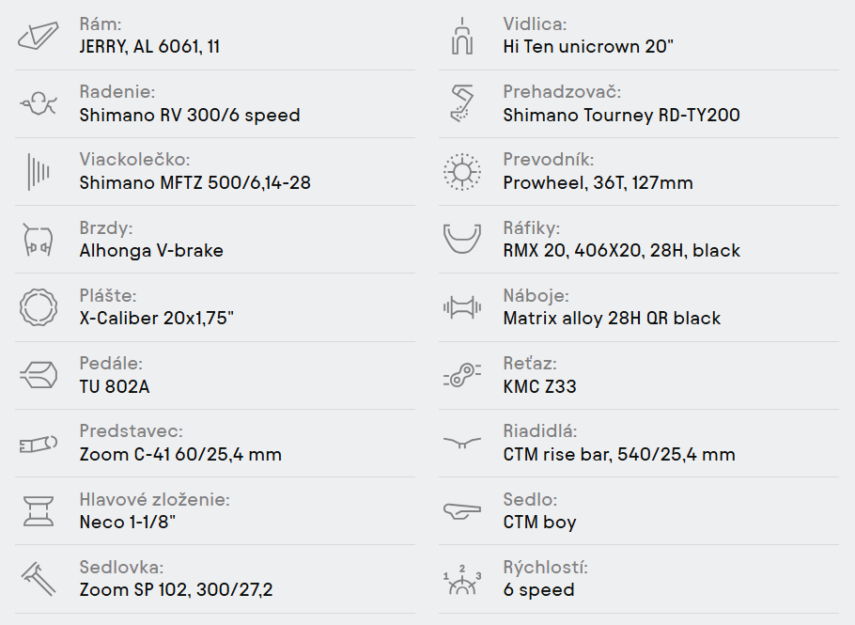
Task: Click the frame icon next to Rám
Action: click(x=39, y=36)
